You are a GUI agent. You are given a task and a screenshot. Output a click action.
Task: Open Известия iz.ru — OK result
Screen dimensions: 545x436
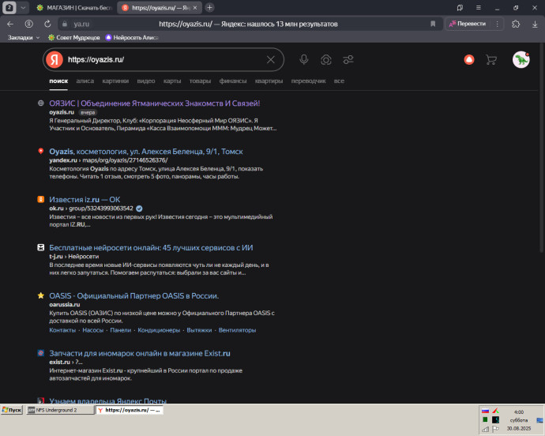85,200
